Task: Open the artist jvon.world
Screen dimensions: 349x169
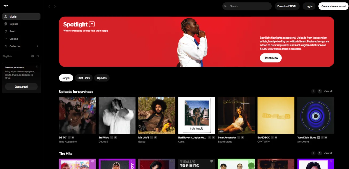Action: (x=303, y=142)
